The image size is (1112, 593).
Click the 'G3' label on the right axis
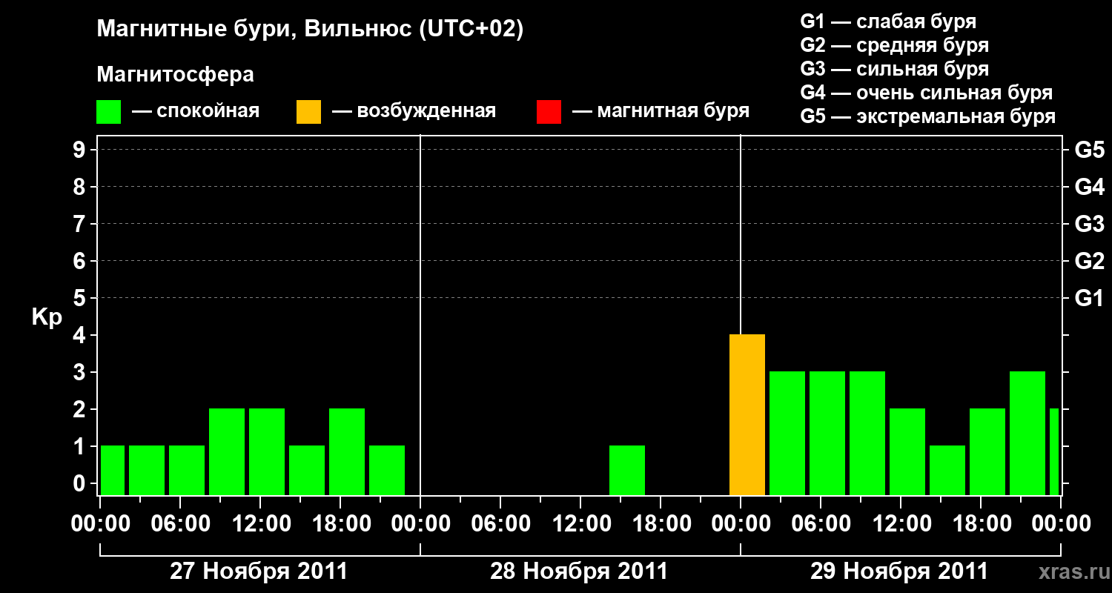point(1090,224)
